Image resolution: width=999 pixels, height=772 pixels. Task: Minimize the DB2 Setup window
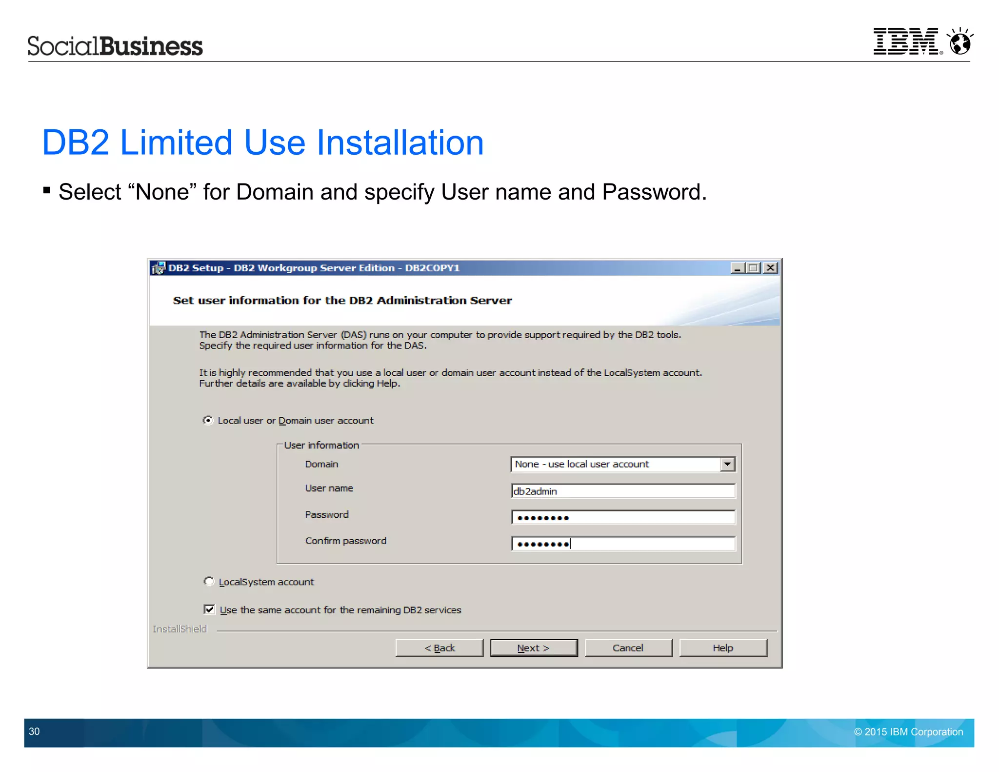737,268
